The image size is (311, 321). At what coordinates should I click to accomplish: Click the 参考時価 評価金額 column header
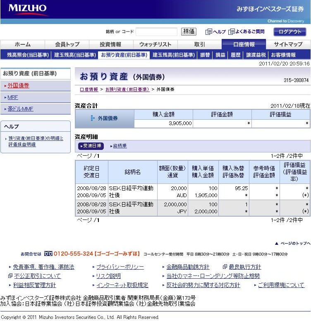coord(264,172)
